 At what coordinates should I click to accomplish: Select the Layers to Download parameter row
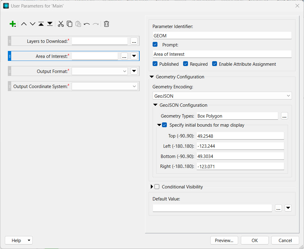pyautogui.click(x=47, y=41)
